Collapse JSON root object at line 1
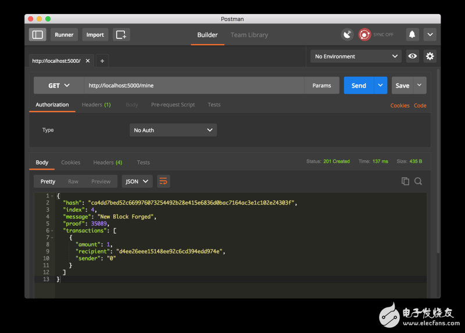 (x=52, y=196)
